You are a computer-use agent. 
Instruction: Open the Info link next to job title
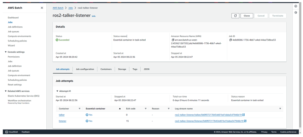pos(94,16)
